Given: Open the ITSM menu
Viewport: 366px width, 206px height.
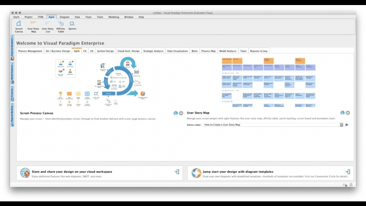Looking at the screenshot, I should 40,17.
